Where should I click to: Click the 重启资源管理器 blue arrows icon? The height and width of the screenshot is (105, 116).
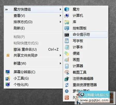67,85
